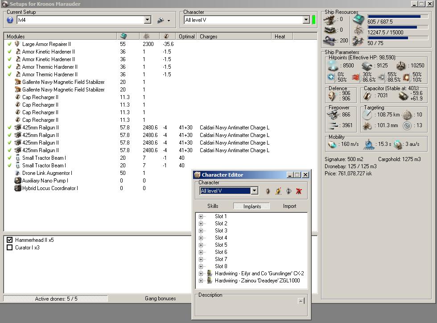Toggle the green status indicator beside Character
Viewport: 437px width, 323px height.
(x=313, y=20)
